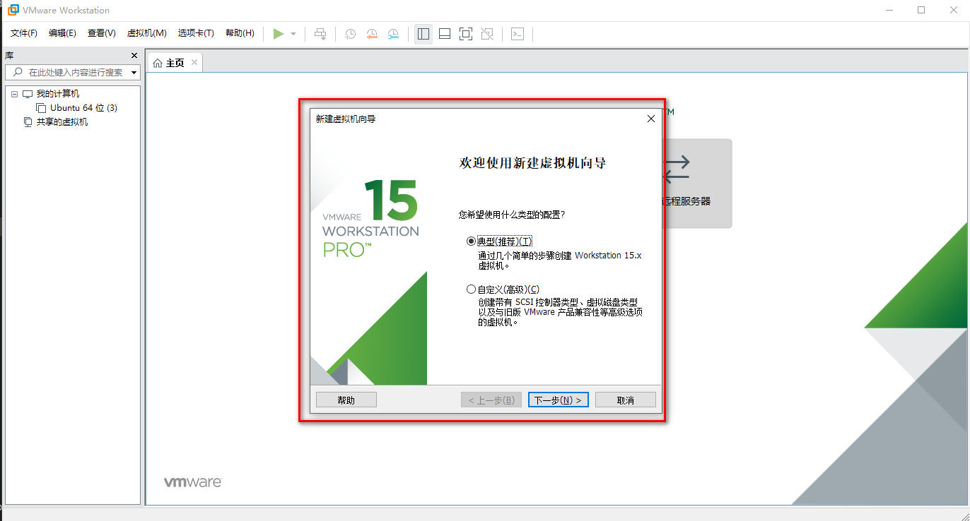Select the 自定义(高级)(C) radio option
Viewport: 970px width, 521px height.
[472, 289]
